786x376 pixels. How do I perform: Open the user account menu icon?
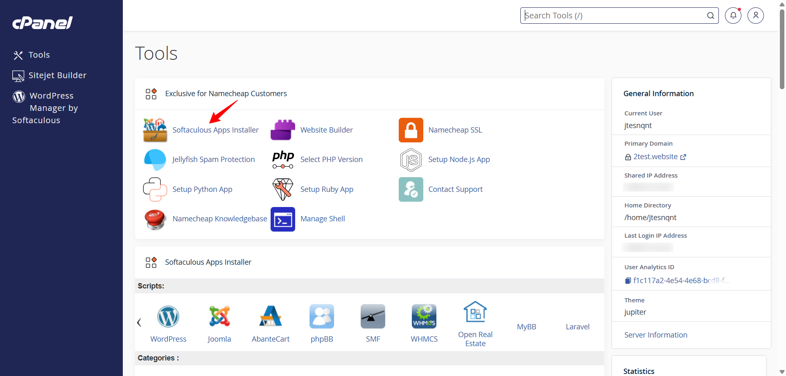[x=756, y=16]
